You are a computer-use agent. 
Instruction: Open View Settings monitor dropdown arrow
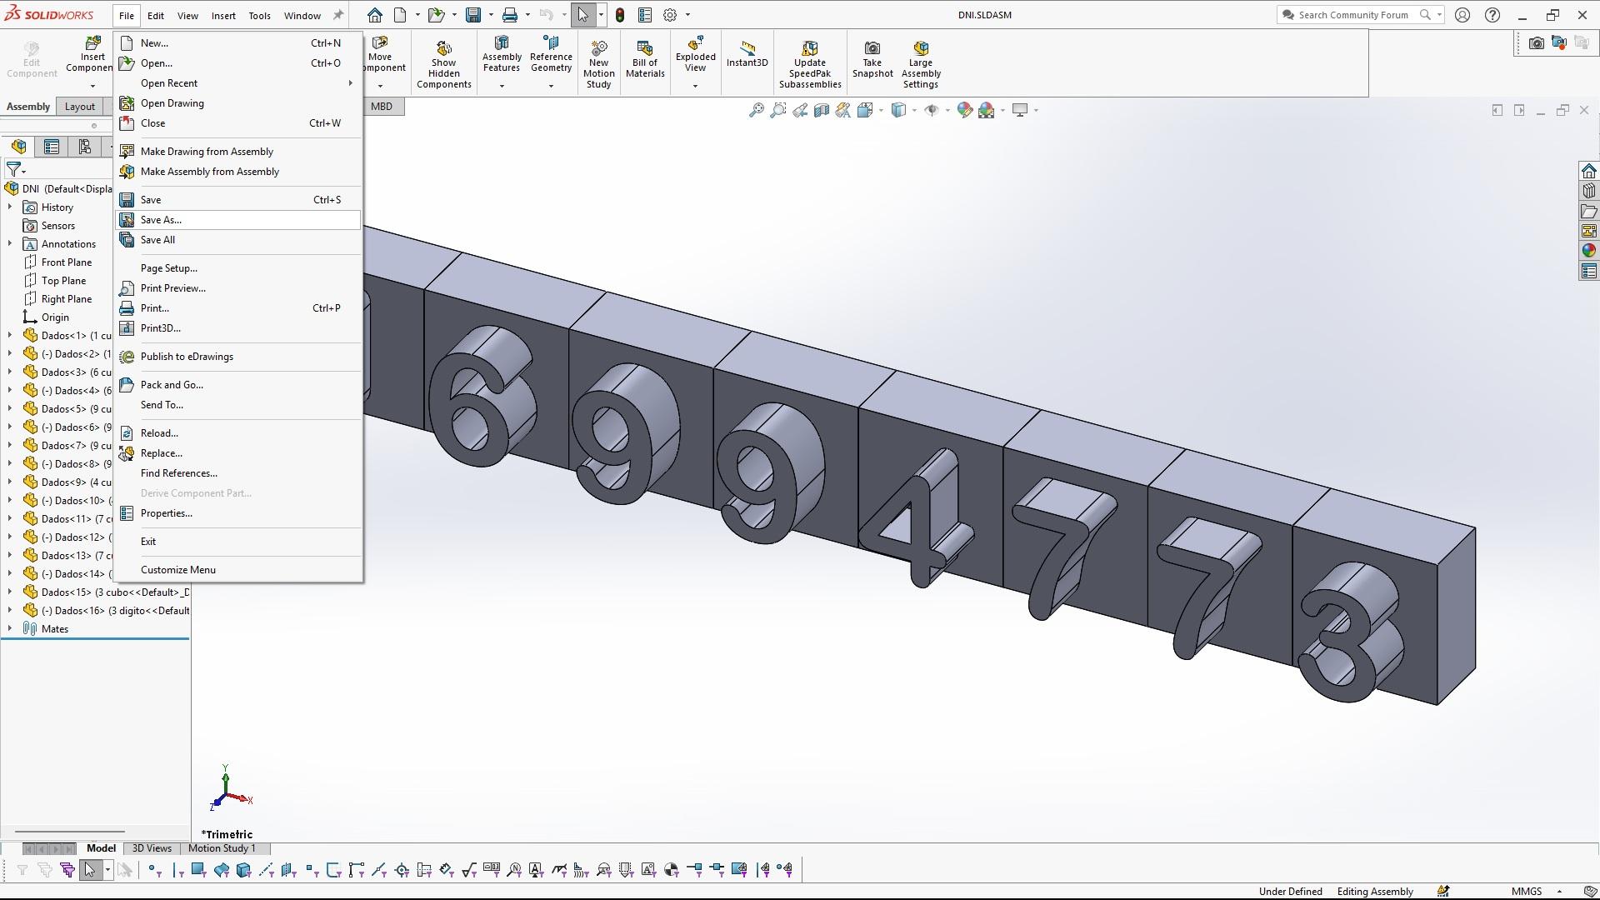click(x=1036, y=110)
